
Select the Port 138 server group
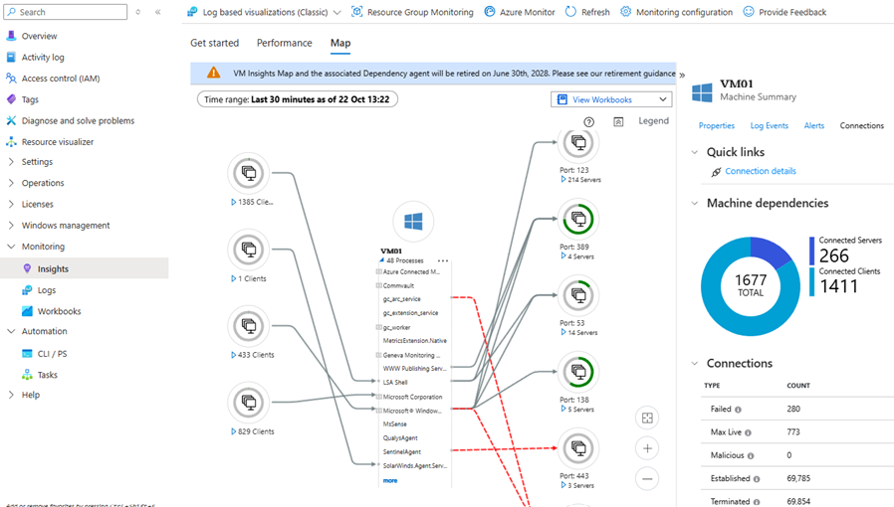[578, 372]
